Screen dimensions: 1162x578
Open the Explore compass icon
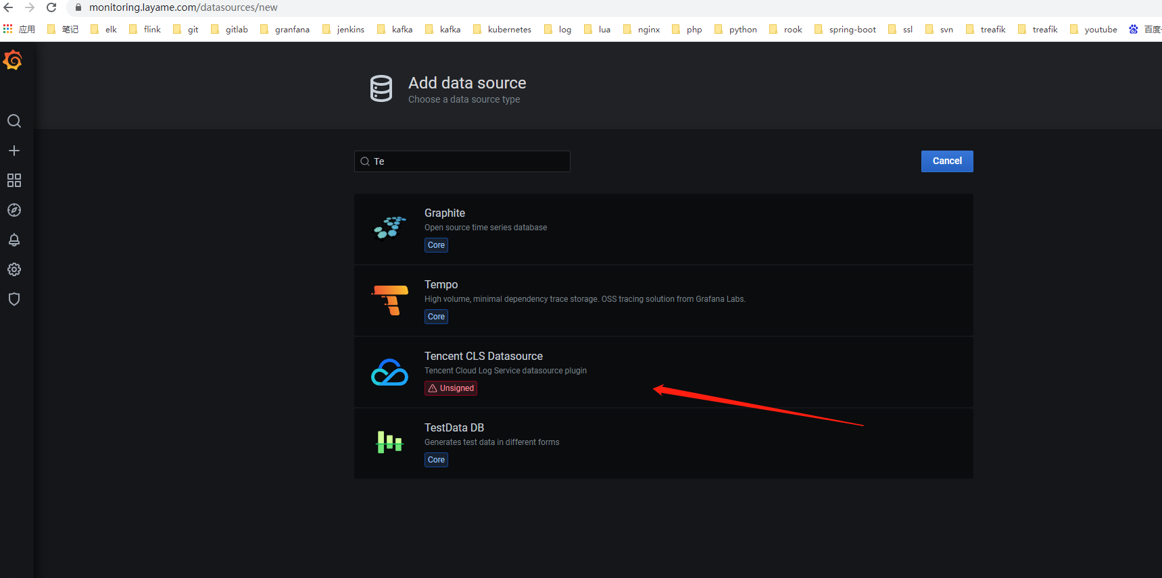(x=14, y=210)
